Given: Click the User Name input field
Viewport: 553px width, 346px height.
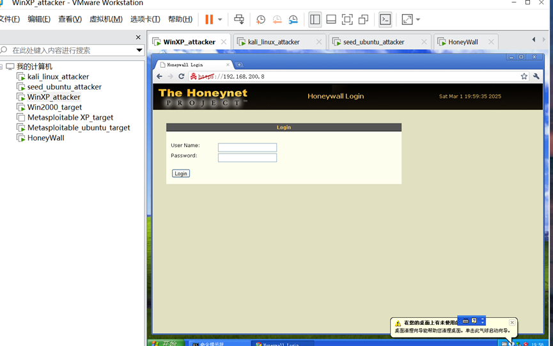Looking at the screenshot, I should click(247, 147).
